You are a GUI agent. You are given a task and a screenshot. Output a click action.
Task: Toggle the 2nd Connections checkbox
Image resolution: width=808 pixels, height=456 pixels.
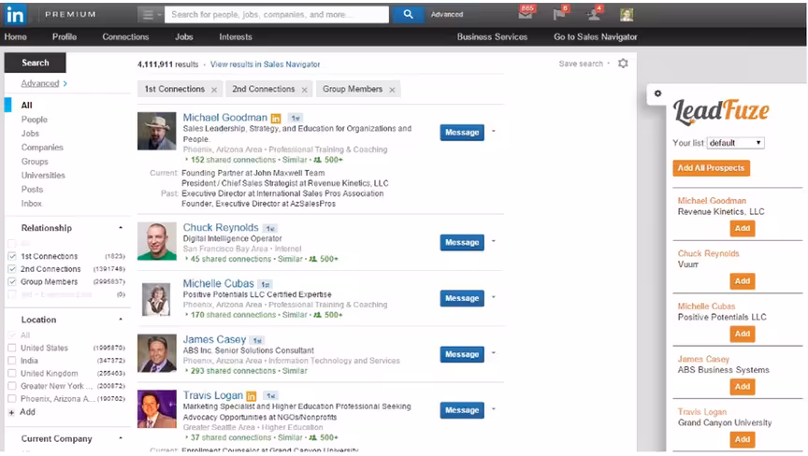pos(12,269)
